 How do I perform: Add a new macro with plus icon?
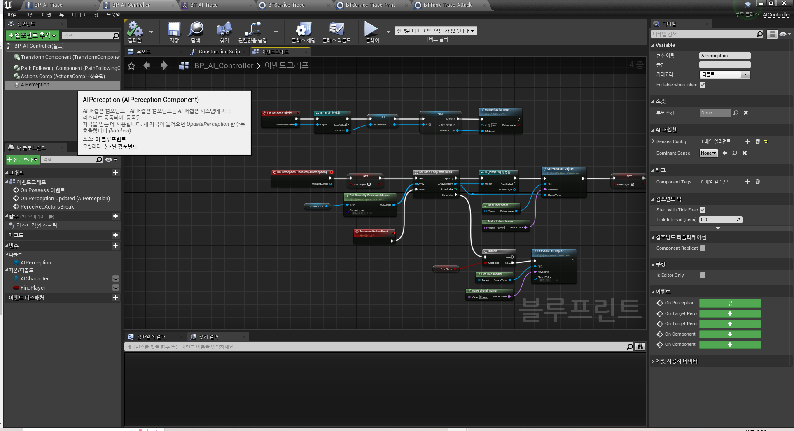click(115, 235)
